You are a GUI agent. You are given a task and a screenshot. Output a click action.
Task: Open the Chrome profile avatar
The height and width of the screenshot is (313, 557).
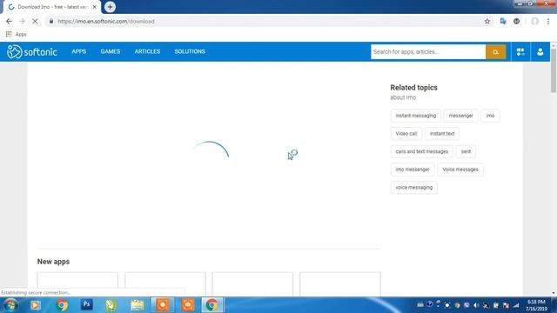coord(534,21)
